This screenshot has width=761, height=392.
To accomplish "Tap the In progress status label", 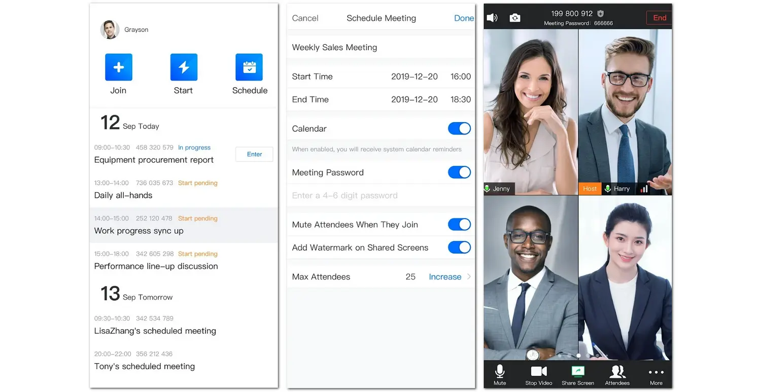I will [194, 148].
